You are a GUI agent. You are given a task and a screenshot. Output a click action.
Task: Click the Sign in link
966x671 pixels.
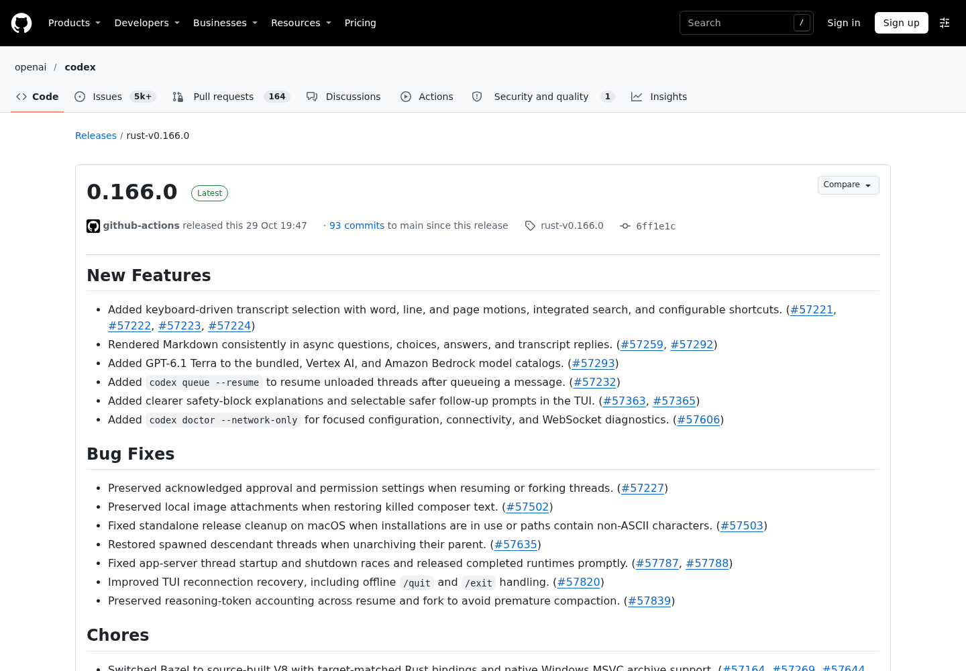tap(844, 23)
